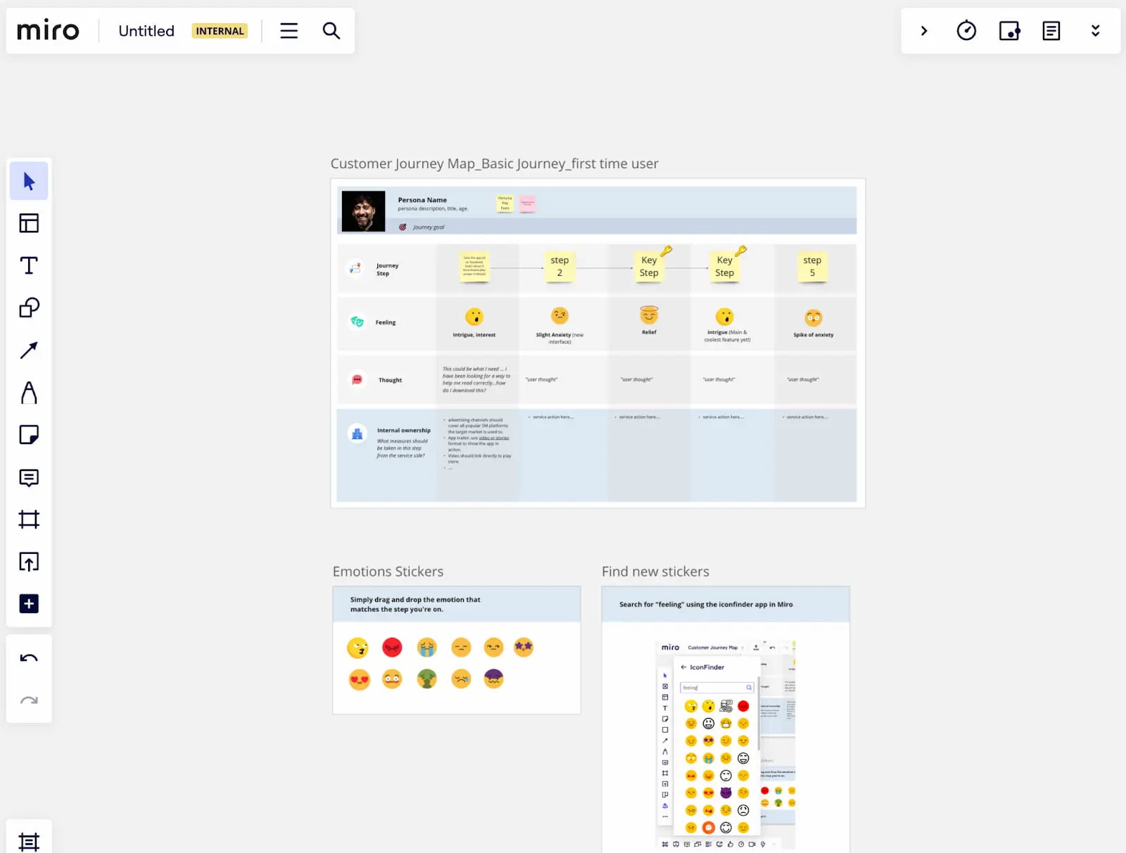
Task: Open board Notes
Action: pos(1051,30)
